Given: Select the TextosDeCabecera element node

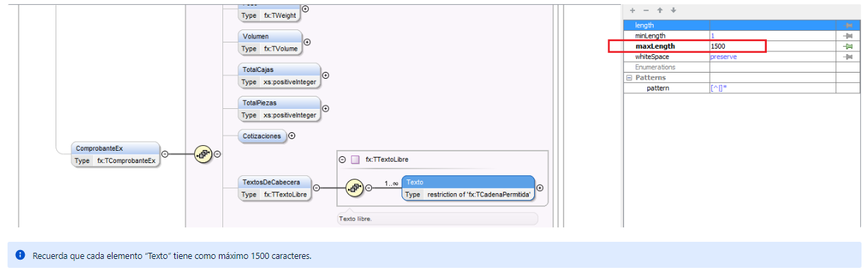Looking at the screenshot, I should [274, 188].
